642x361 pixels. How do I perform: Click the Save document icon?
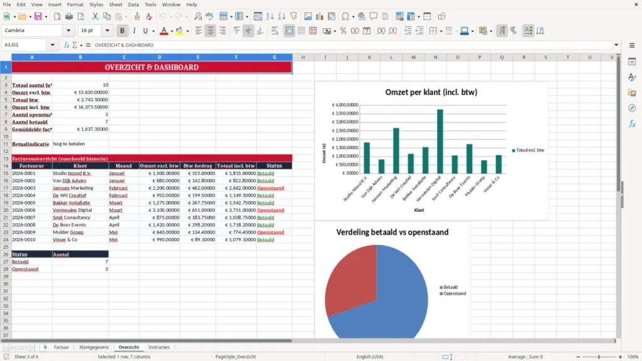pyautogui.click(x=38, y=16)
